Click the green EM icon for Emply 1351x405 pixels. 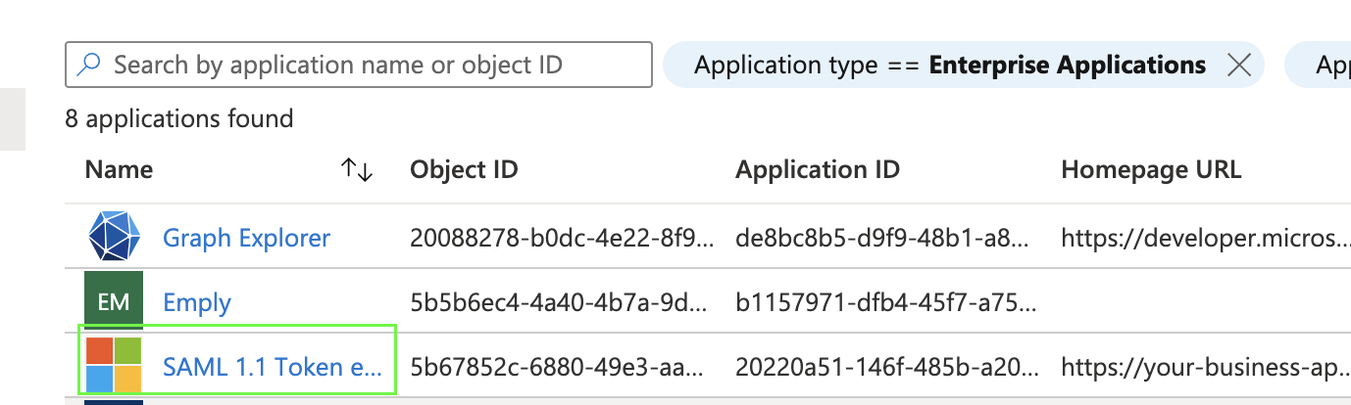(x=114, y=302)
